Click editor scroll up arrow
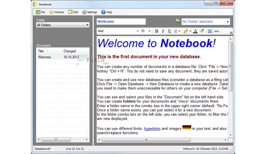The width and height of the screenshot is (266, 154). coord(230,39)
